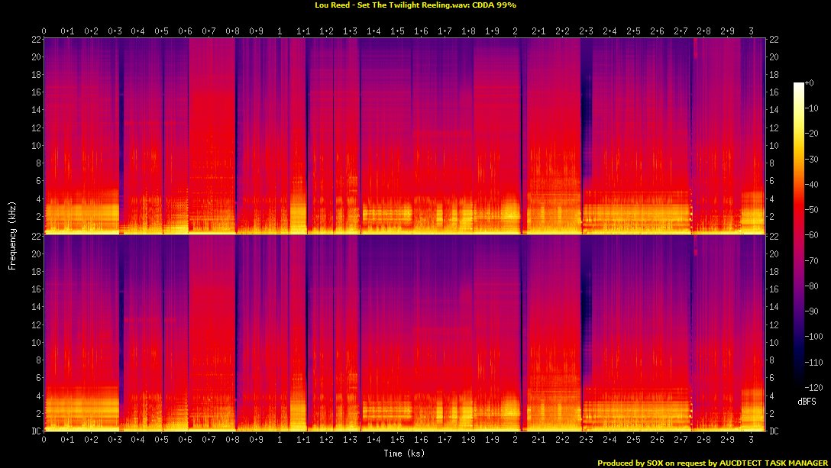Select the -90 value on dBFS scale

coord(811,311)
